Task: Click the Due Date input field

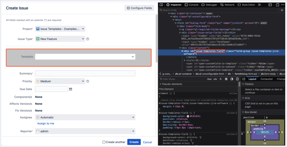Action: 51,89
